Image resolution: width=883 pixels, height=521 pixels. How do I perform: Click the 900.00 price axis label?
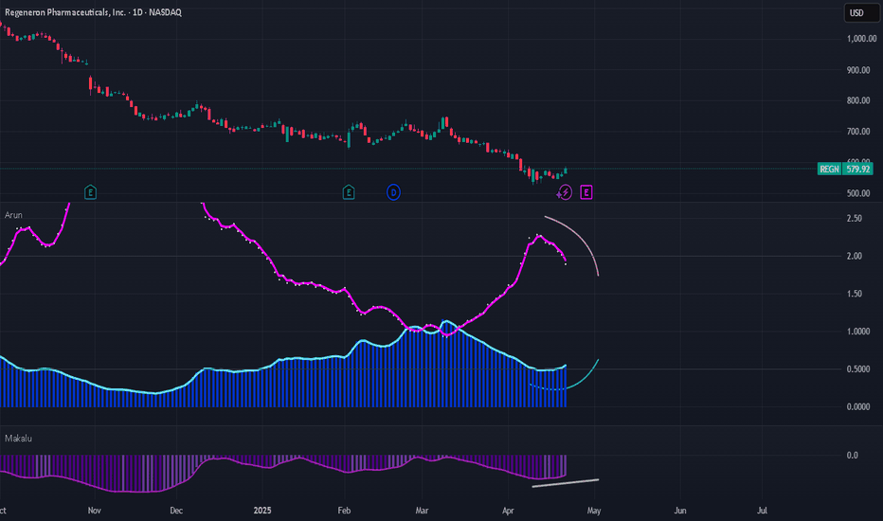858,70
